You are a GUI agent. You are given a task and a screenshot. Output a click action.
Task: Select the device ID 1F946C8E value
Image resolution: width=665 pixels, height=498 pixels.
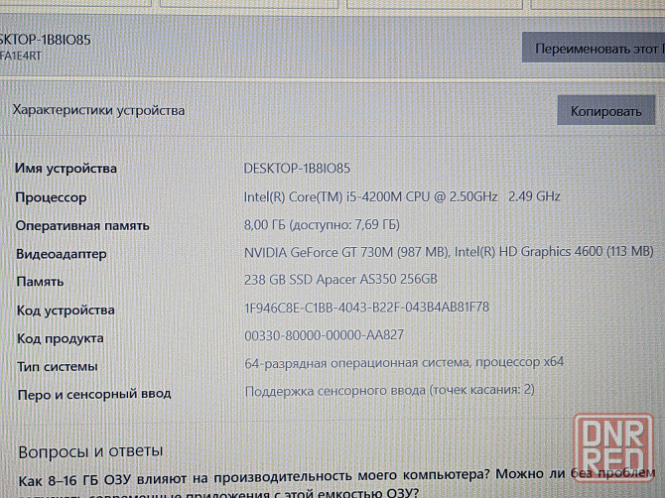tap(367, 308)
